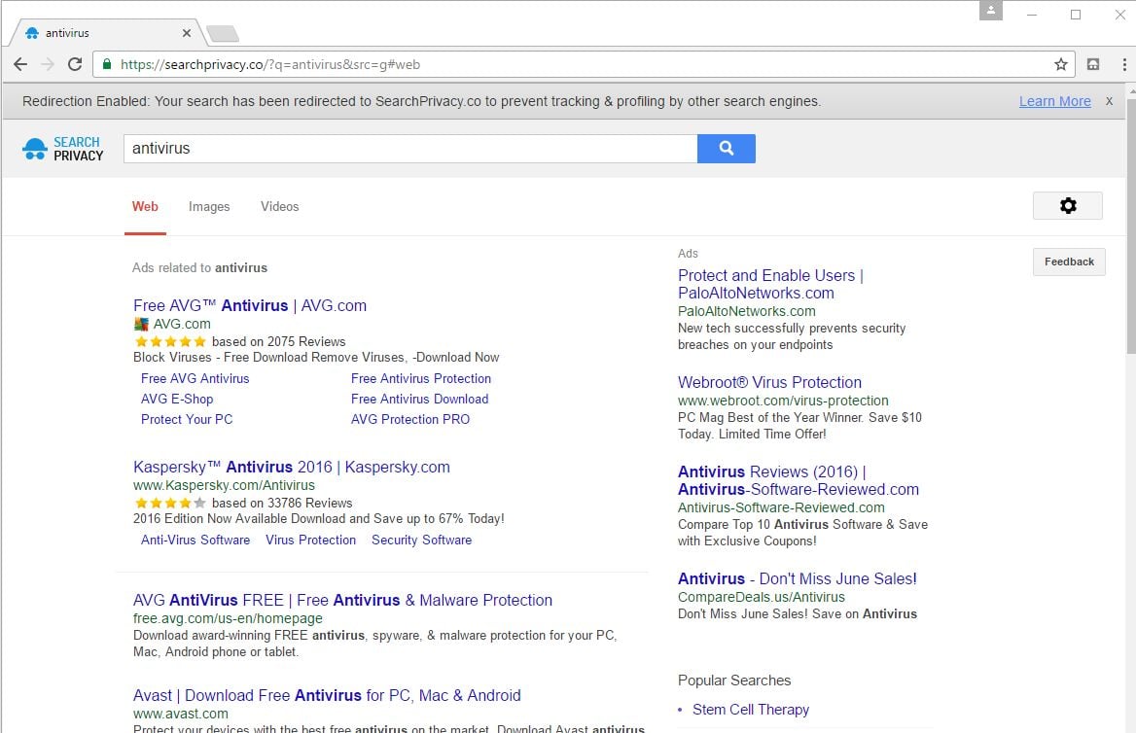Click the extension icon beside address bar

pos(1093,64)
